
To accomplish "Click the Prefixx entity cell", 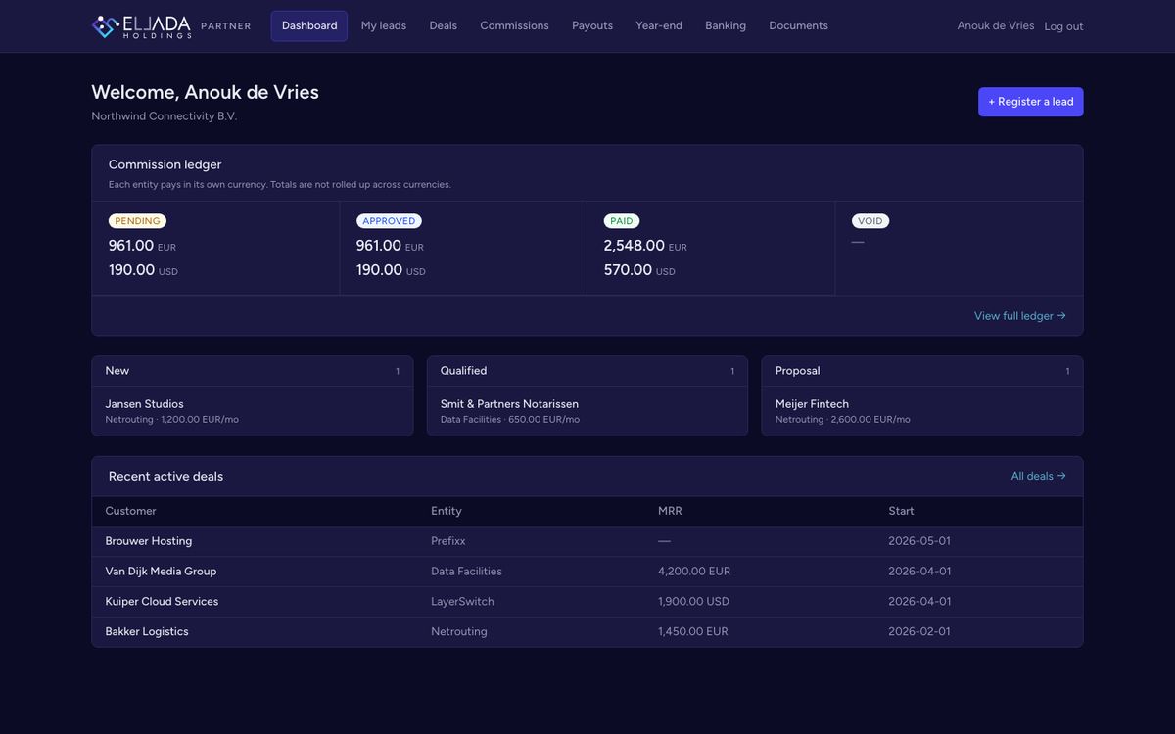I will pyautogui.click(x=448, y=541).
